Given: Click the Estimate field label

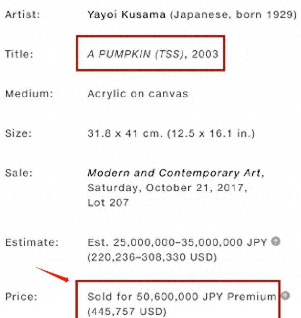Looking at the screenshot, I should coord(32,242).
